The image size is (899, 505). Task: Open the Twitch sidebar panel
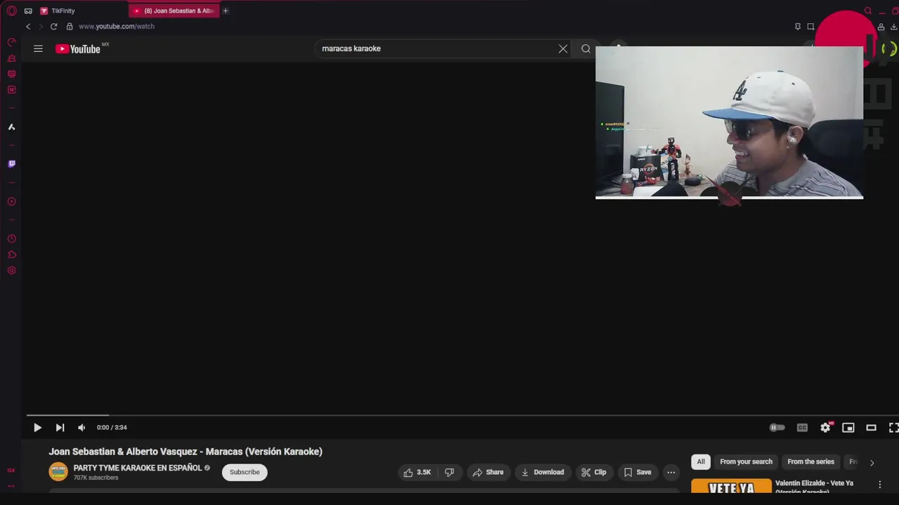point(11,164)
